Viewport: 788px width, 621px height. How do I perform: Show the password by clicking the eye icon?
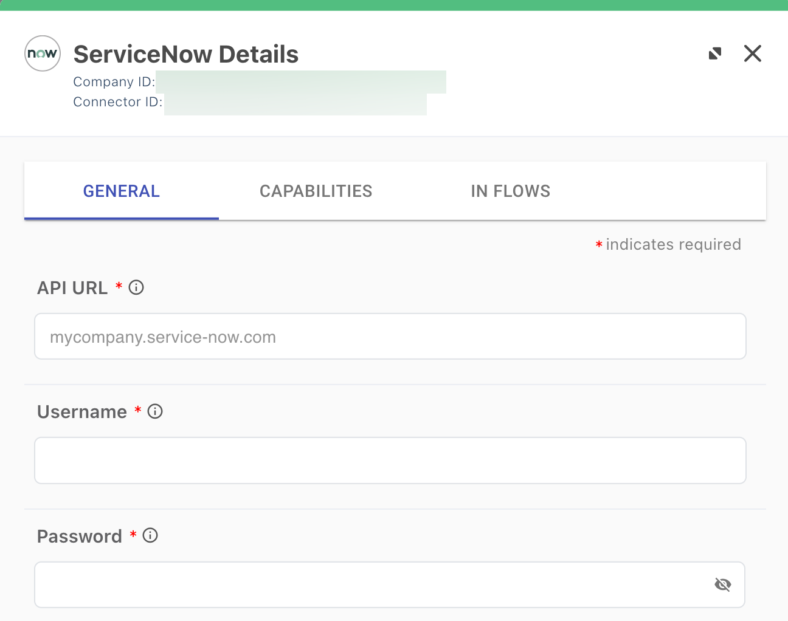(x=722, y=584)
